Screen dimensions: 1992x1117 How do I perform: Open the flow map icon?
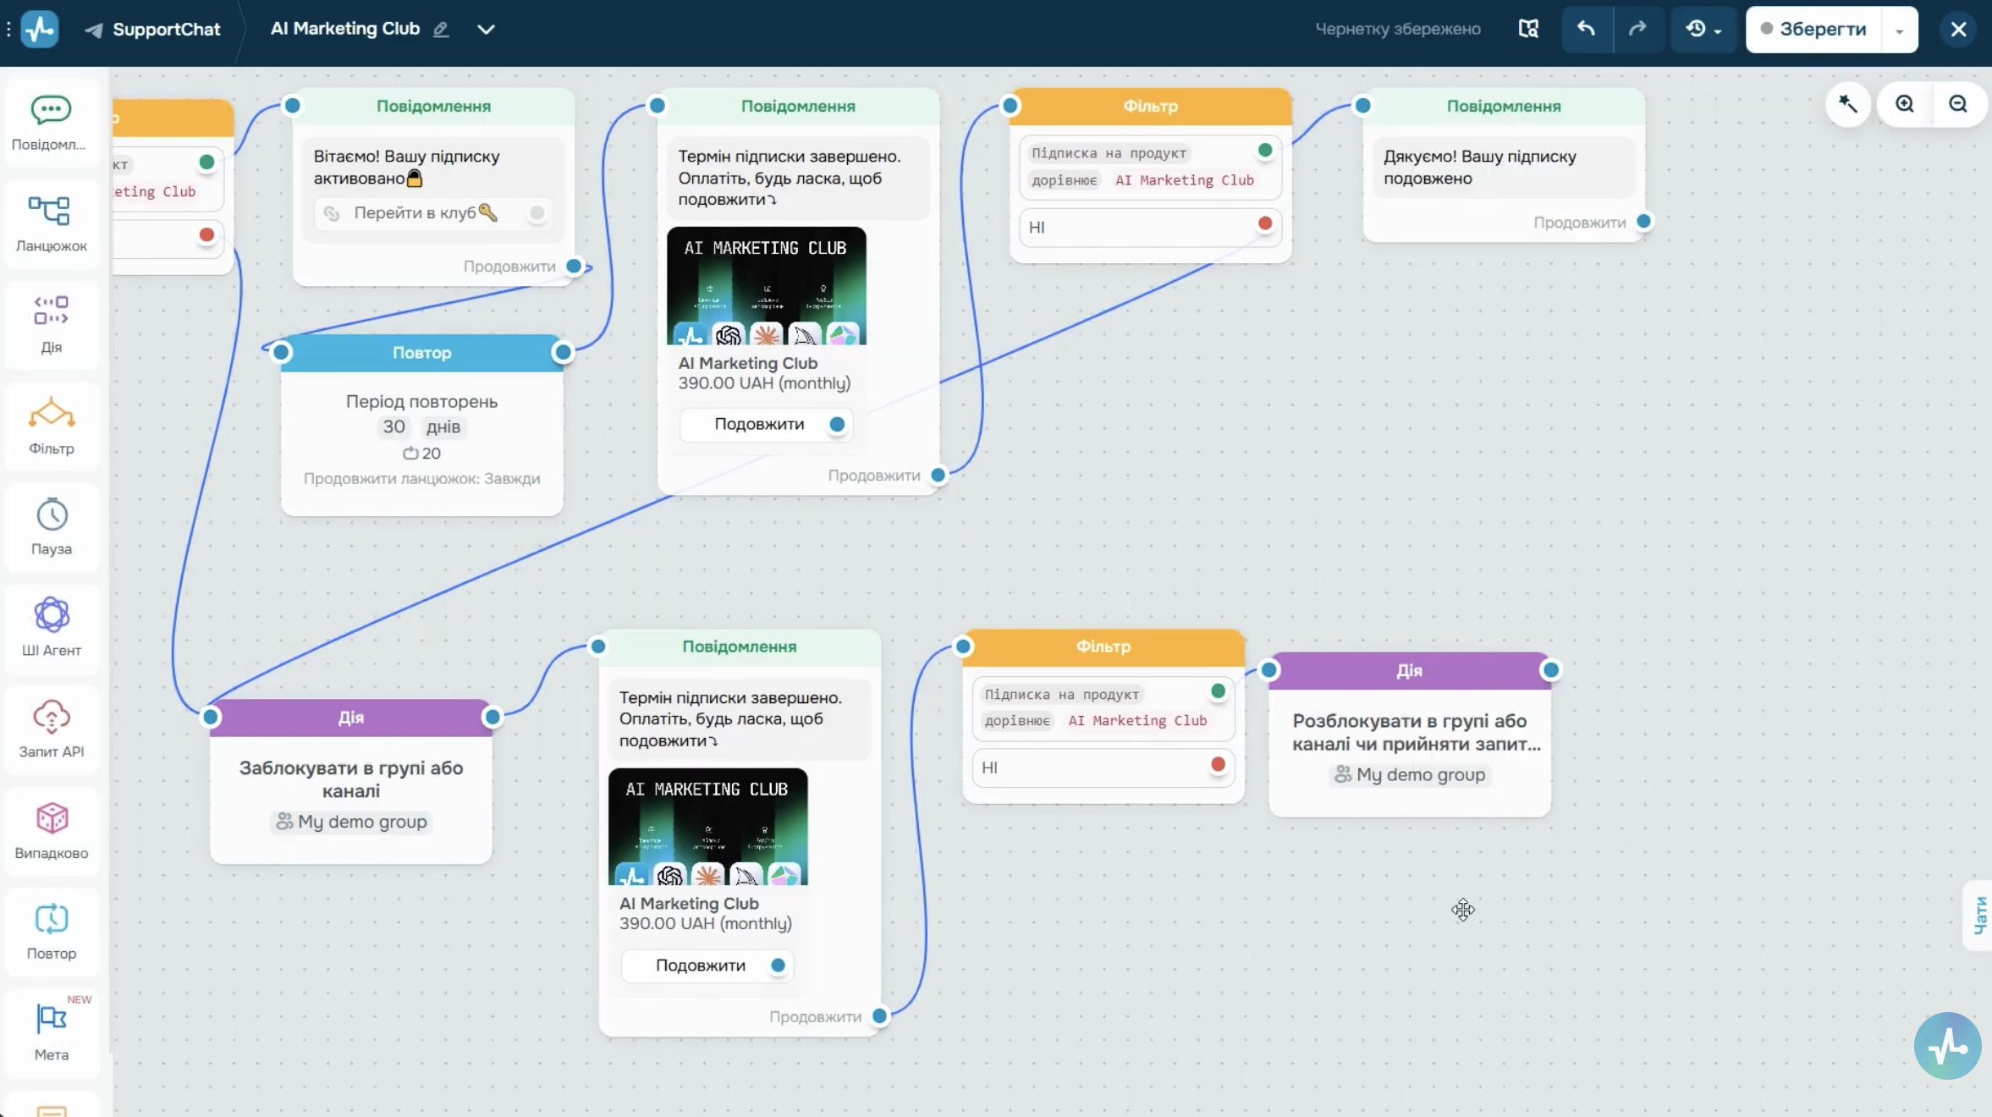point(1528,30)
